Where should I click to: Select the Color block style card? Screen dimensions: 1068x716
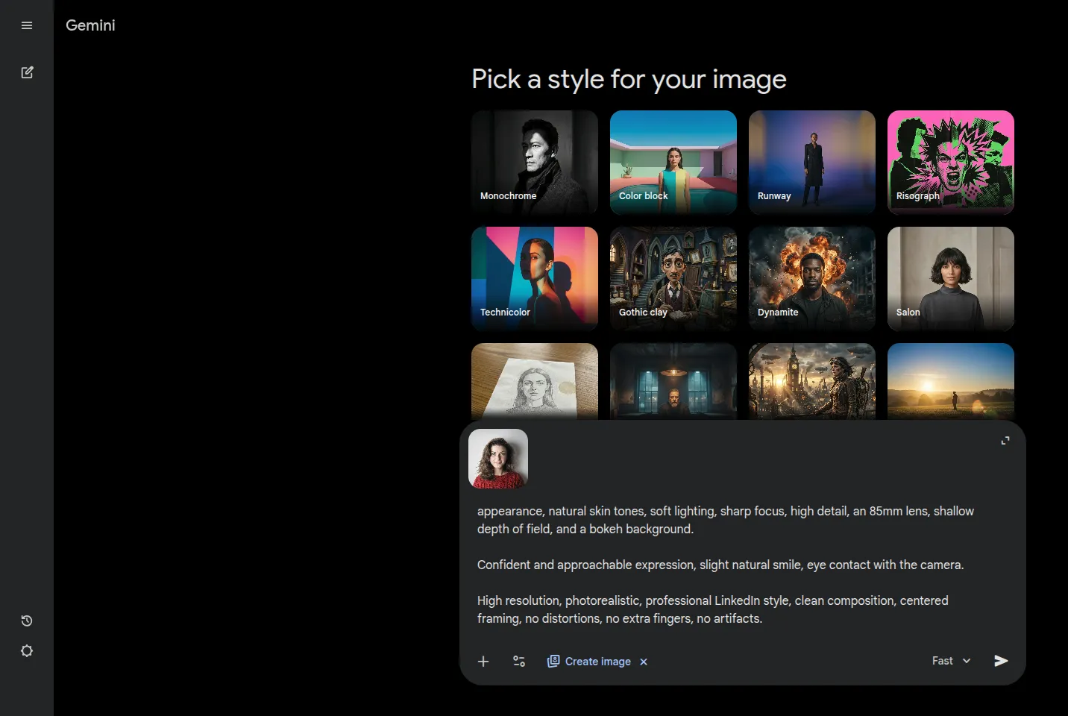point(673,163)
